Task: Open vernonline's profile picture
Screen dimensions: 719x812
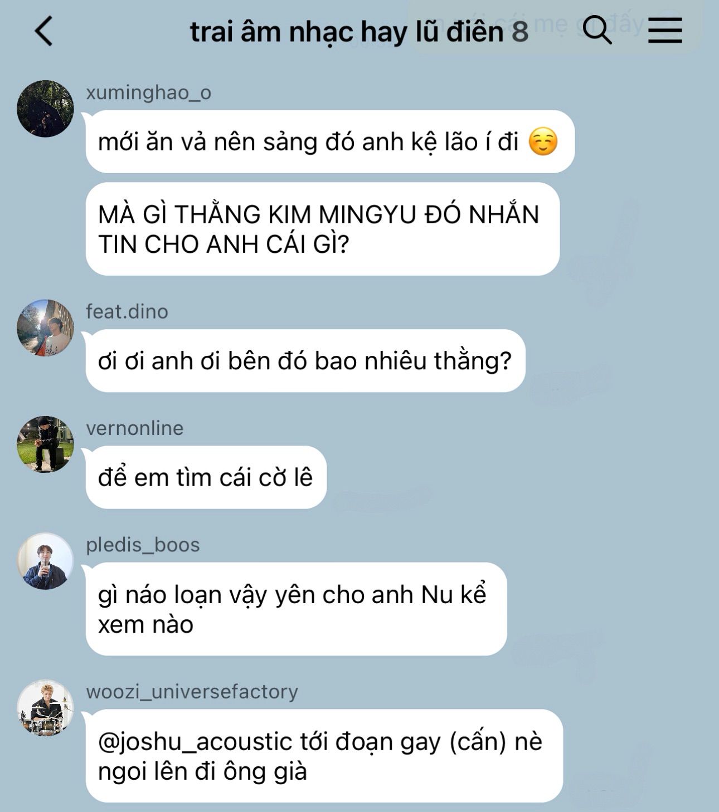Action: [45, 444]
